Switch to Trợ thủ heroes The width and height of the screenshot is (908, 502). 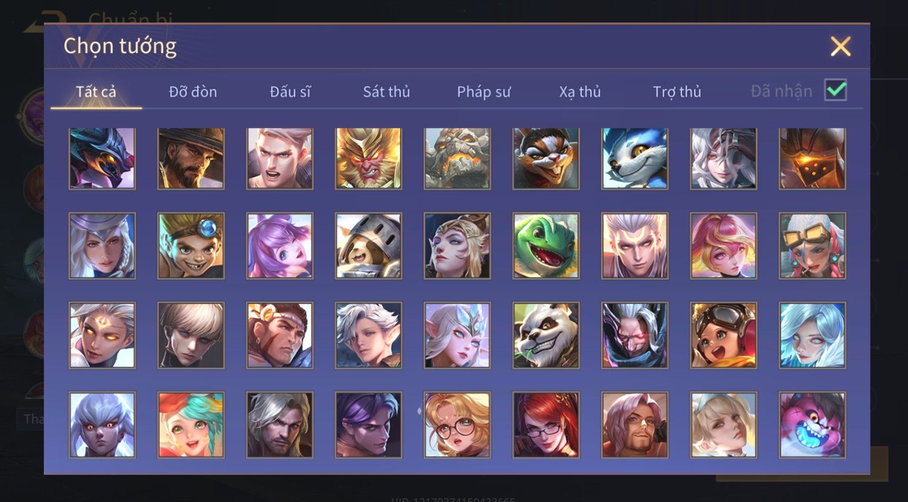tap(677, 92)
